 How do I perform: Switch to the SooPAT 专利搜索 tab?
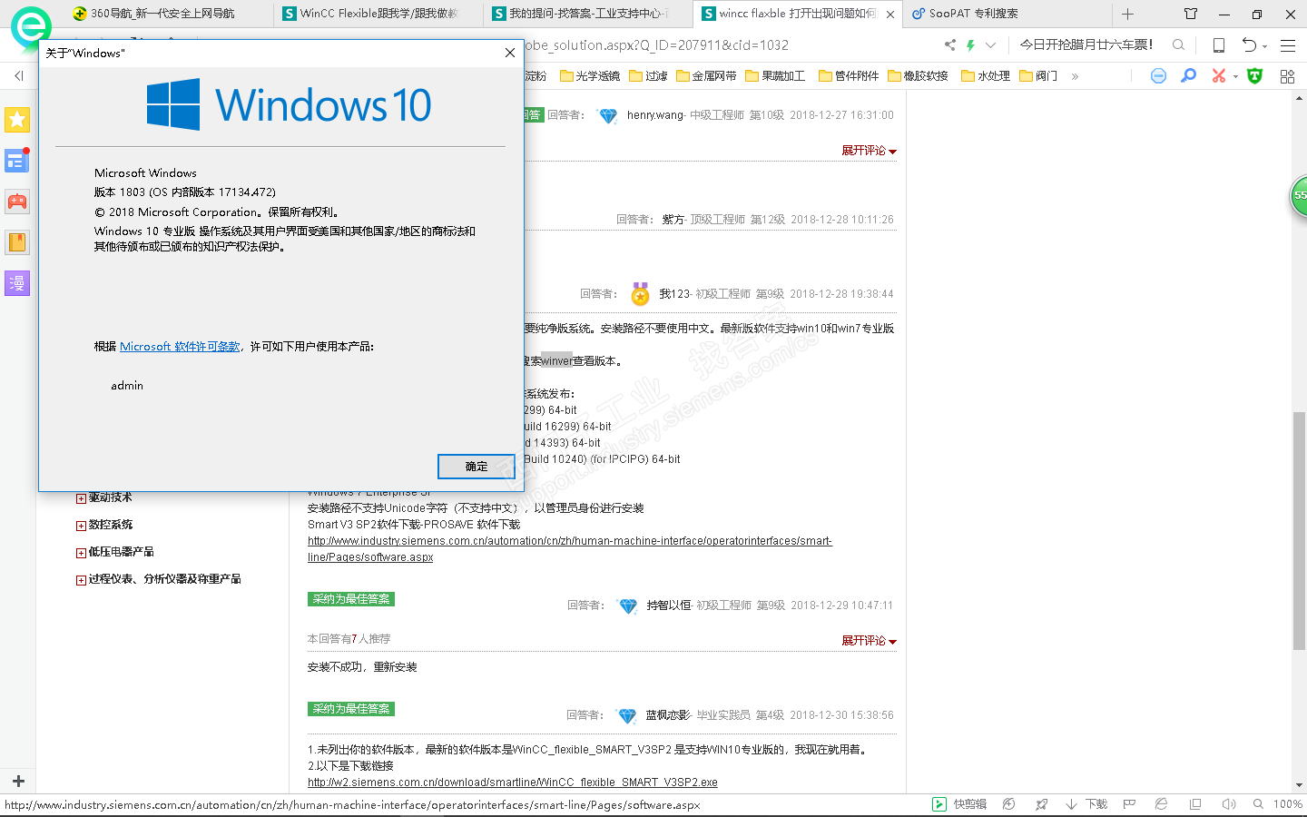pos(1007,14)
